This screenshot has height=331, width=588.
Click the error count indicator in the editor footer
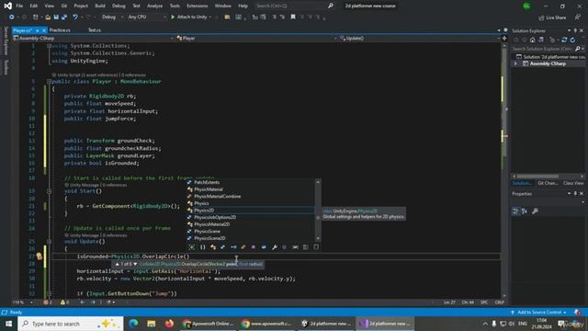point(48,302)
